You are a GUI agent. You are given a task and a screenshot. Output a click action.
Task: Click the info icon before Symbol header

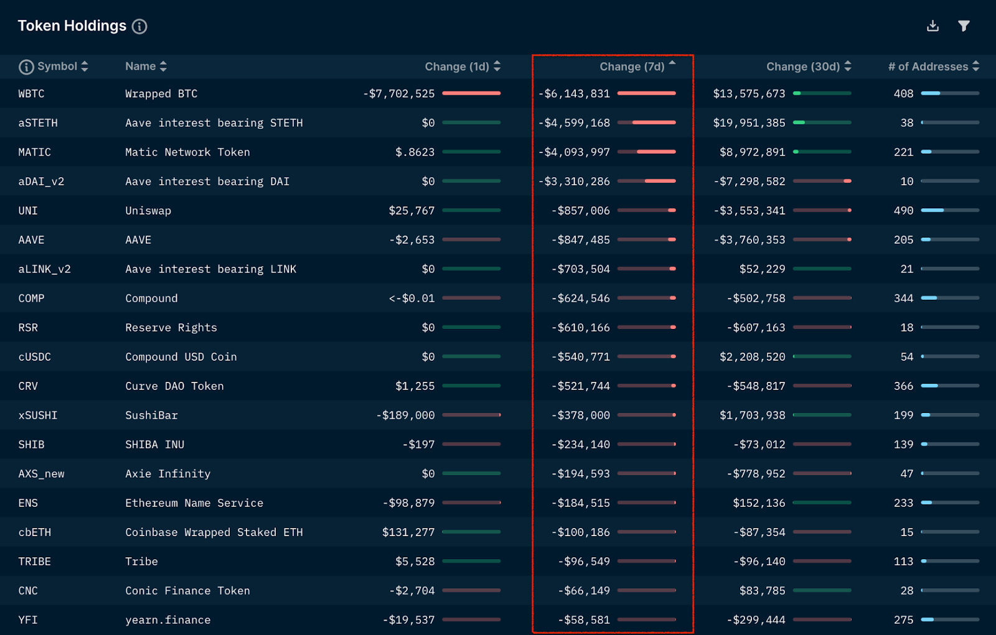[x=26, y=67]
